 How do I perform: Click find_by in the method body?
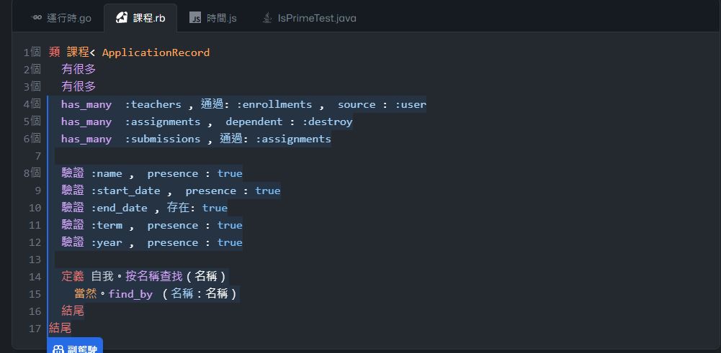pyautogui.click(x=130, y=294)
